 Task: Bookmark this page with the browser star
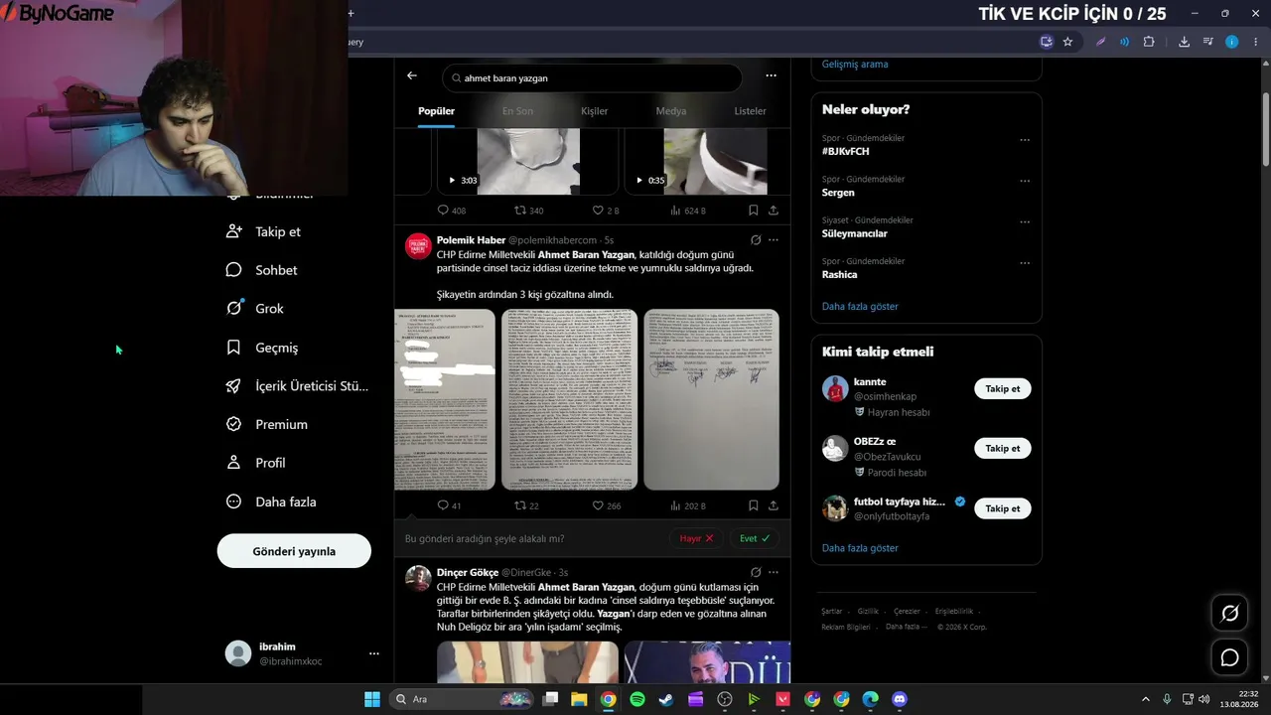(1067, 42)
